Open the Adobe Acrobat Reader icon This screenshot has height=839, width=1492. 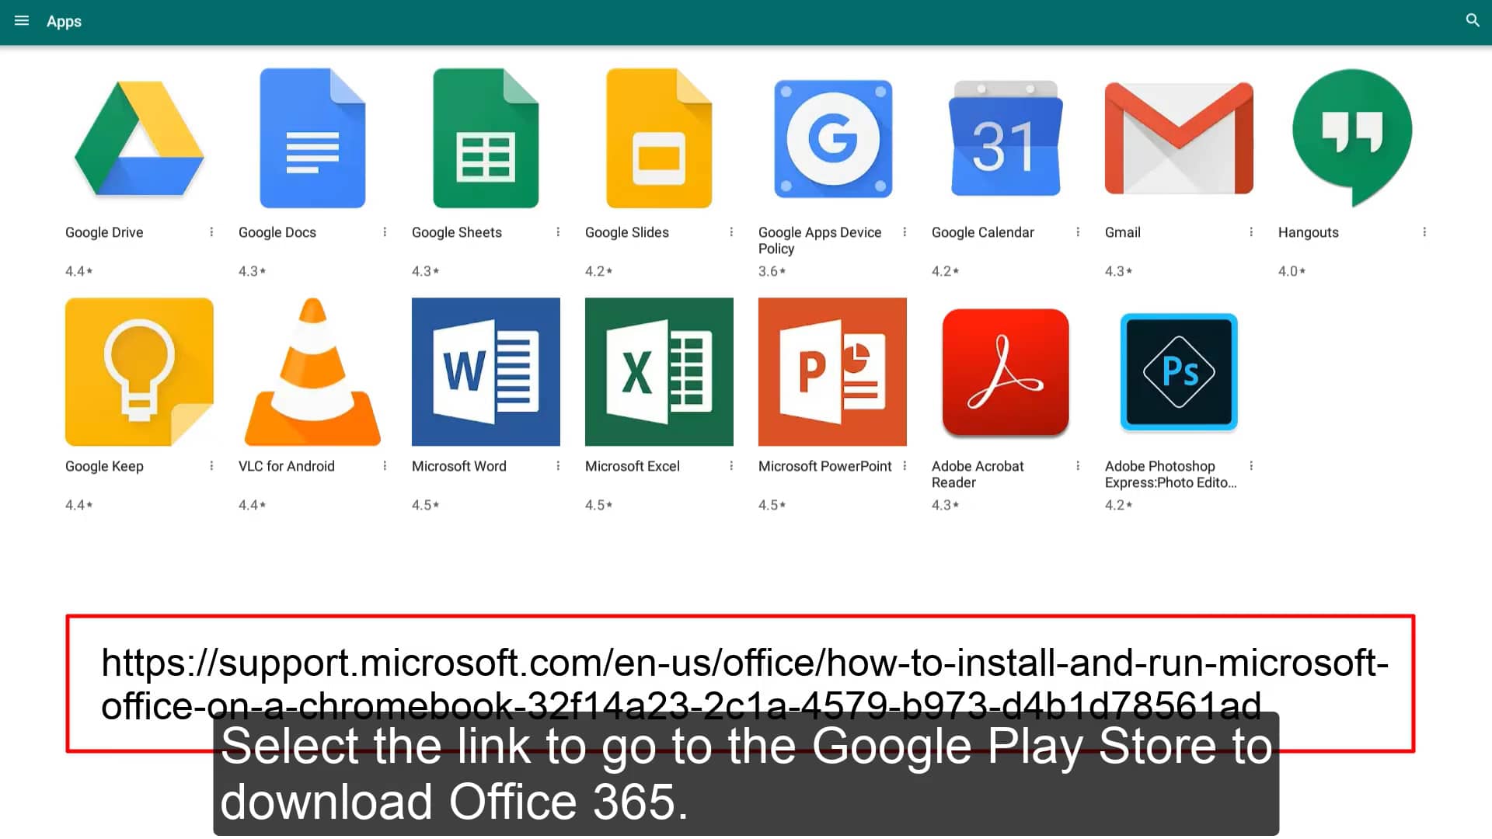[x=1006, y=372]
